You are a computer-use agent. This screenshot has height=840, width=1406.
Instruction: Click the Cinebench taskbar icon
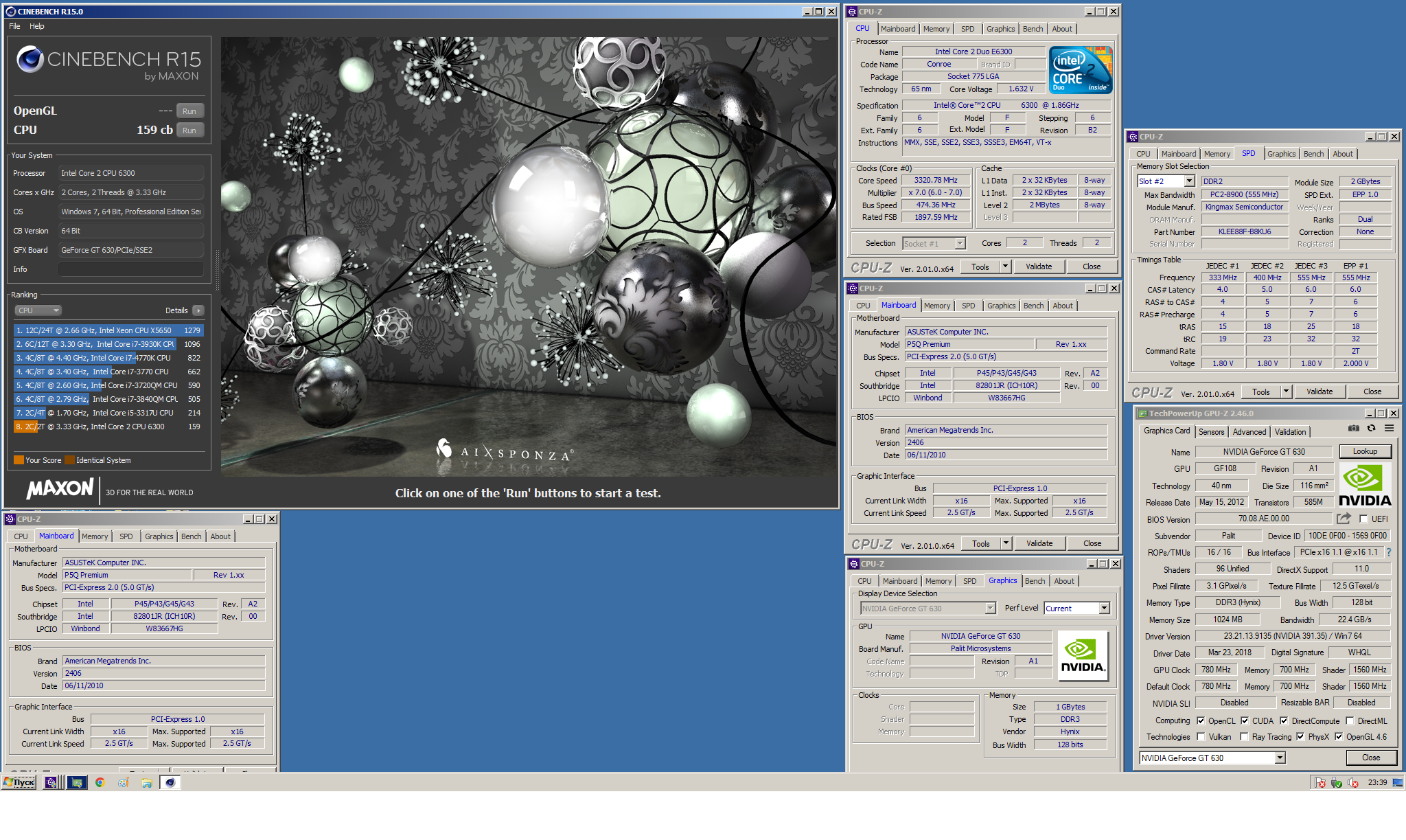pos(170,782)
